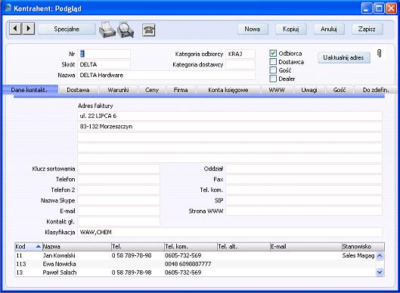Click address line 83-132 Morzeszczyn
This screenshot has height=293, width=400.
point(230,126)
